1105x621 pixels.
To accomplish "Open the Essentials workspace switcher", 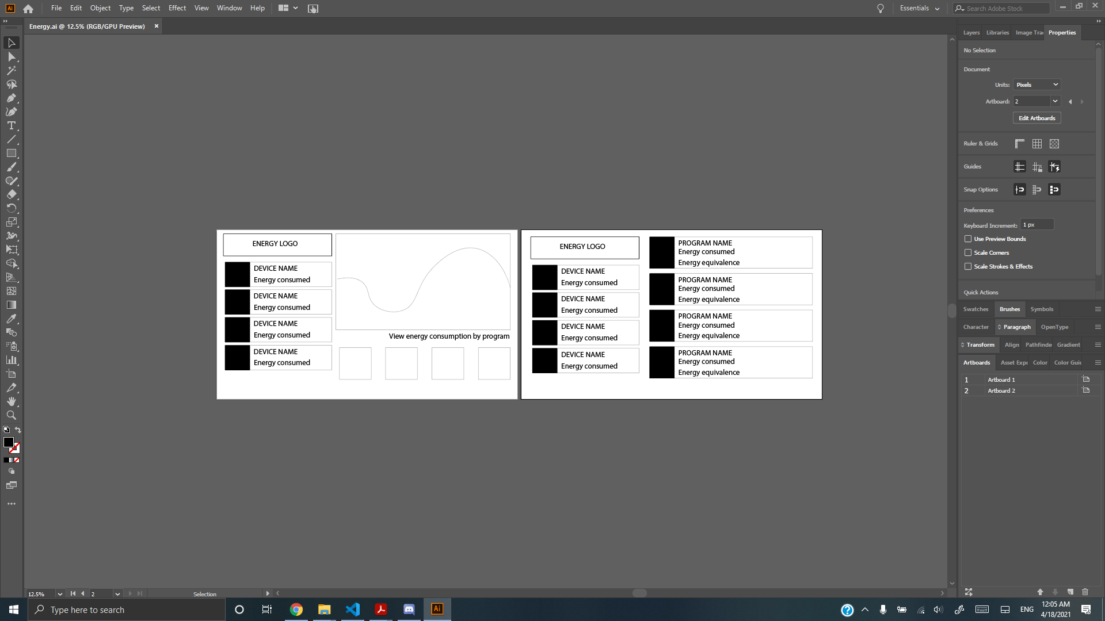I will (x=919, y=8).
